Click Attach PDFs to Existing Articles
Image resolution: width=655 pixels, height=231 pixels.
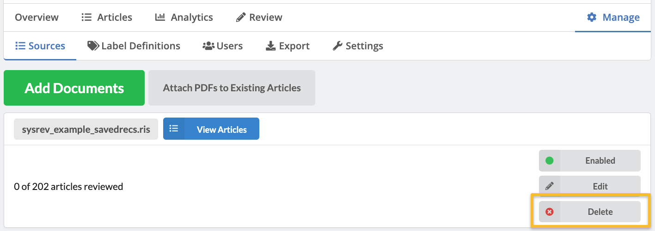click(232, 88)
